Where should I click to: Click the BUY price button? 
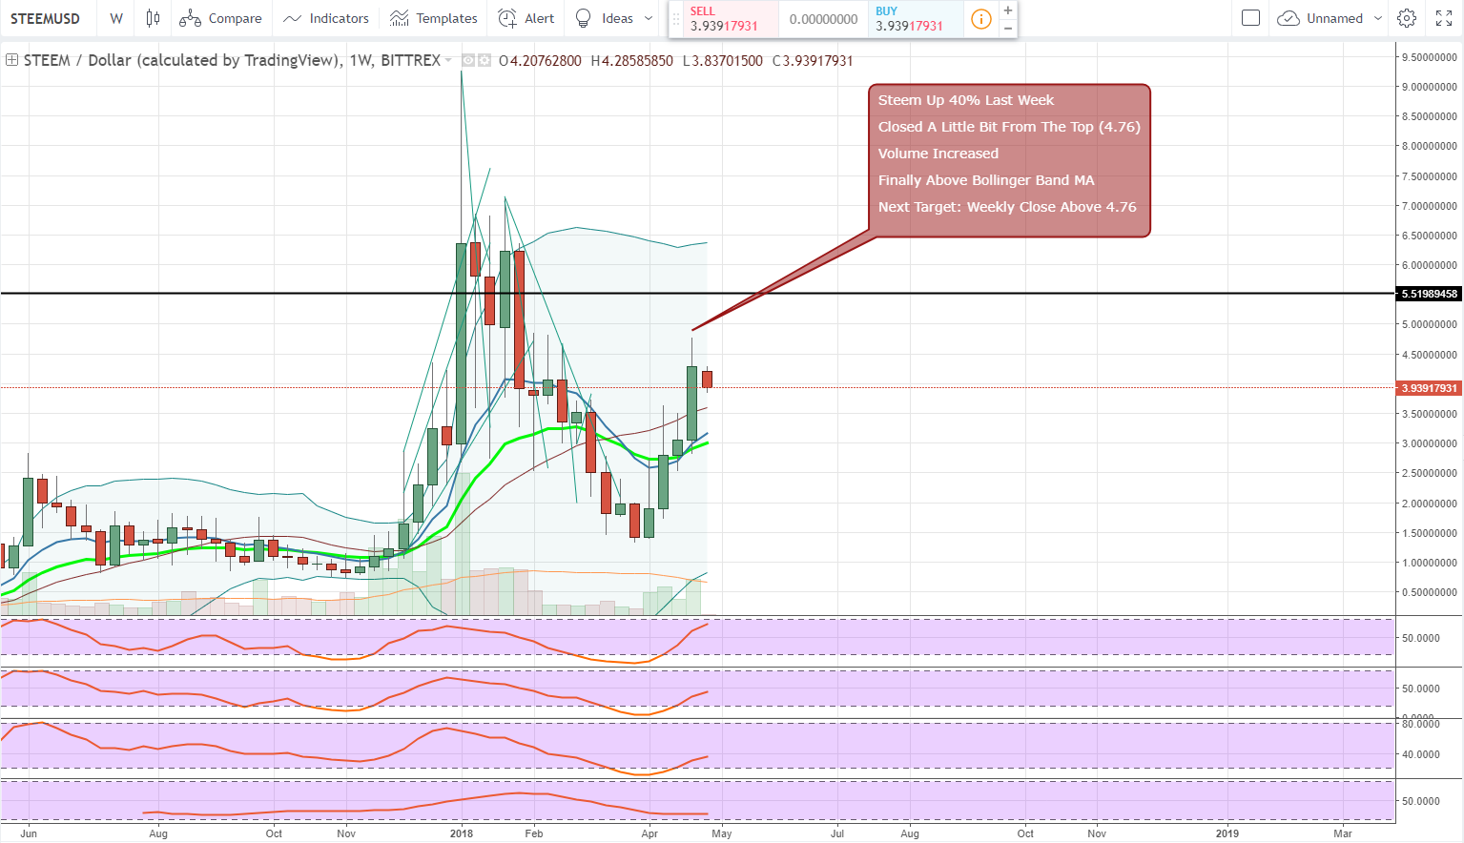[916, 19]
